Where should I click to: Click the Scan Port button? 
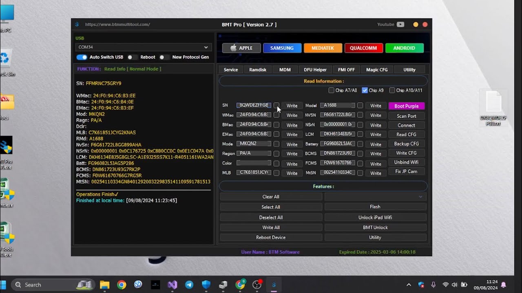(407, 116)
